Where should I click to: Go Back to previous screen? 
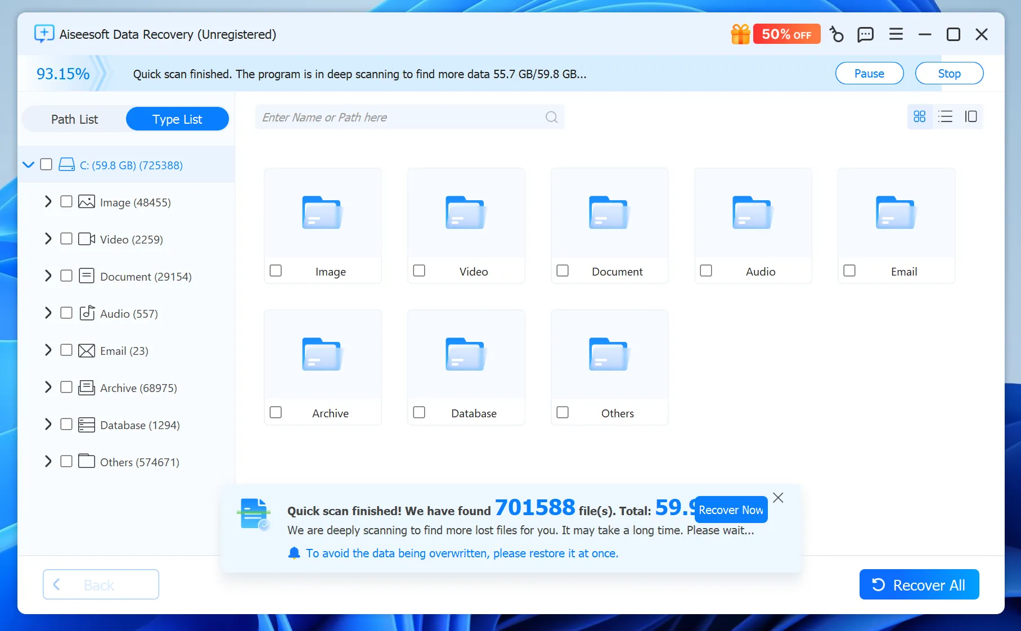(x=101, y=584)
